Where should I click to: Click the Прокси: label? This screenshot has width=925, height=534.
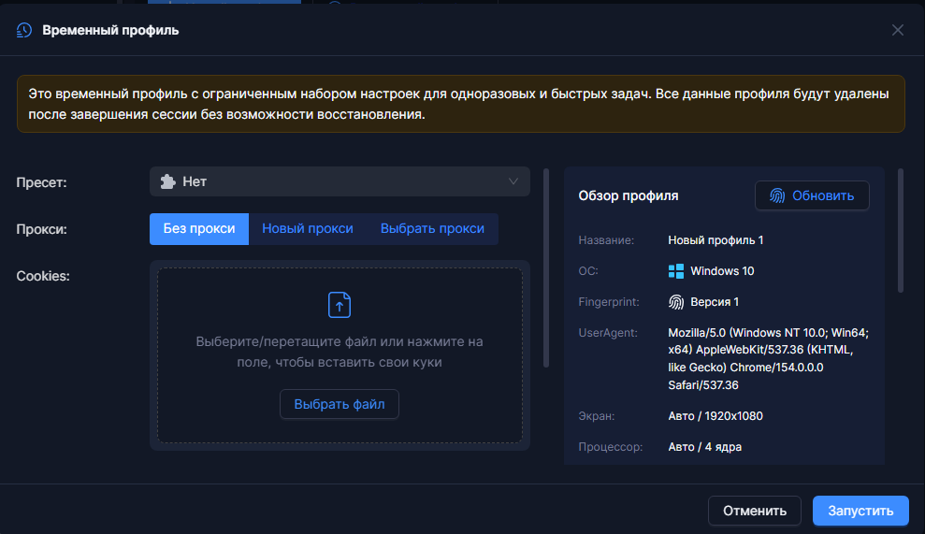coord(41,229)
